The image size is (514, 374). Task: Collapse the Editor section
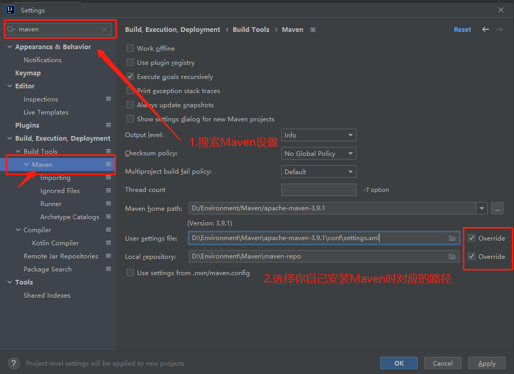(x=9, y=86)
